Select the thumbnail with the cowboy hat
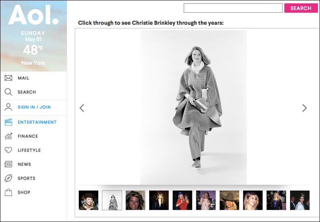Image resolution: width=320 pixels, height=222 pixels. coord(229,200)
